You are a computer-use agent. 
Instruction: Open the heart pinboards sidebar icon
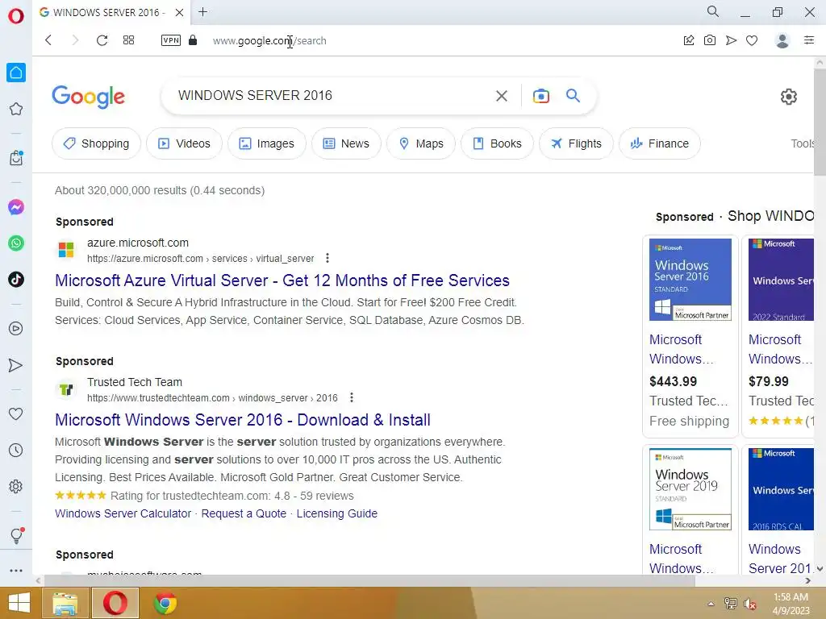(16, 413)
